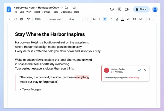This screenshot has height=111, width=164.
Task: Open the File menu
Action: pos(15,12)
